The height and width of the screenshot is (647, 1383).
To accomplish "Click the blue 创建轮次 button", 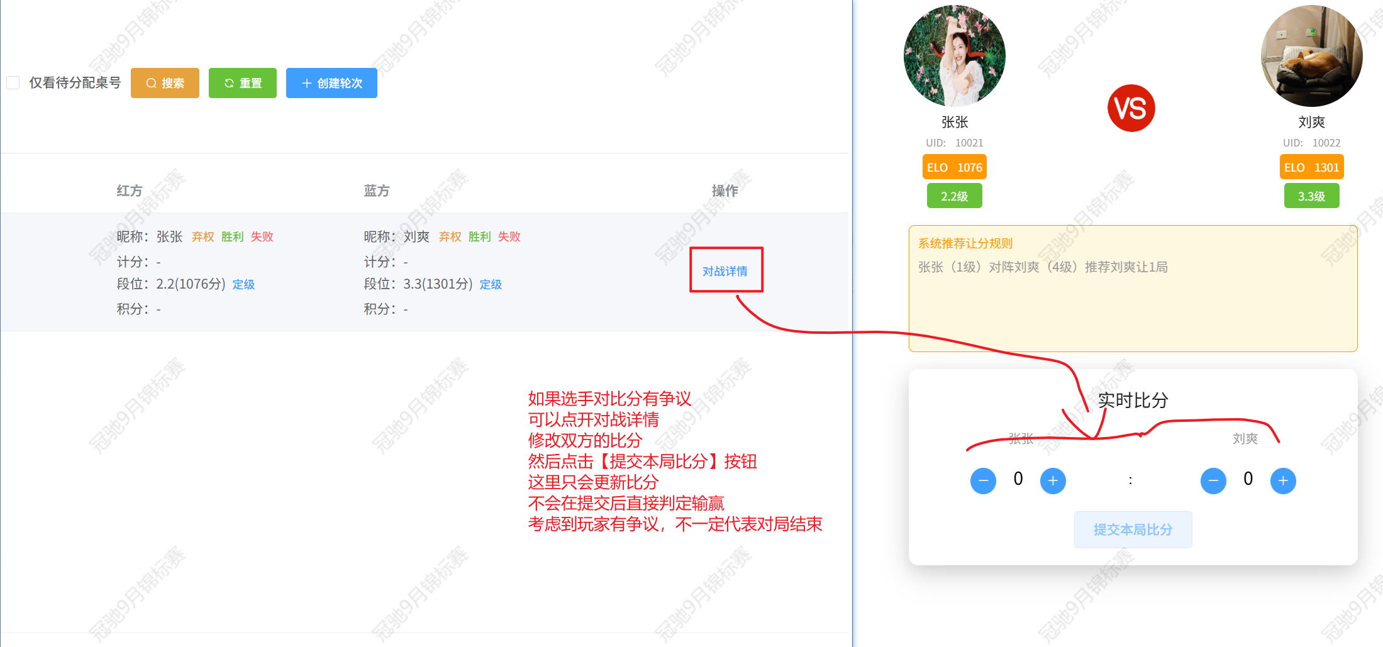I will coord(331,83).
